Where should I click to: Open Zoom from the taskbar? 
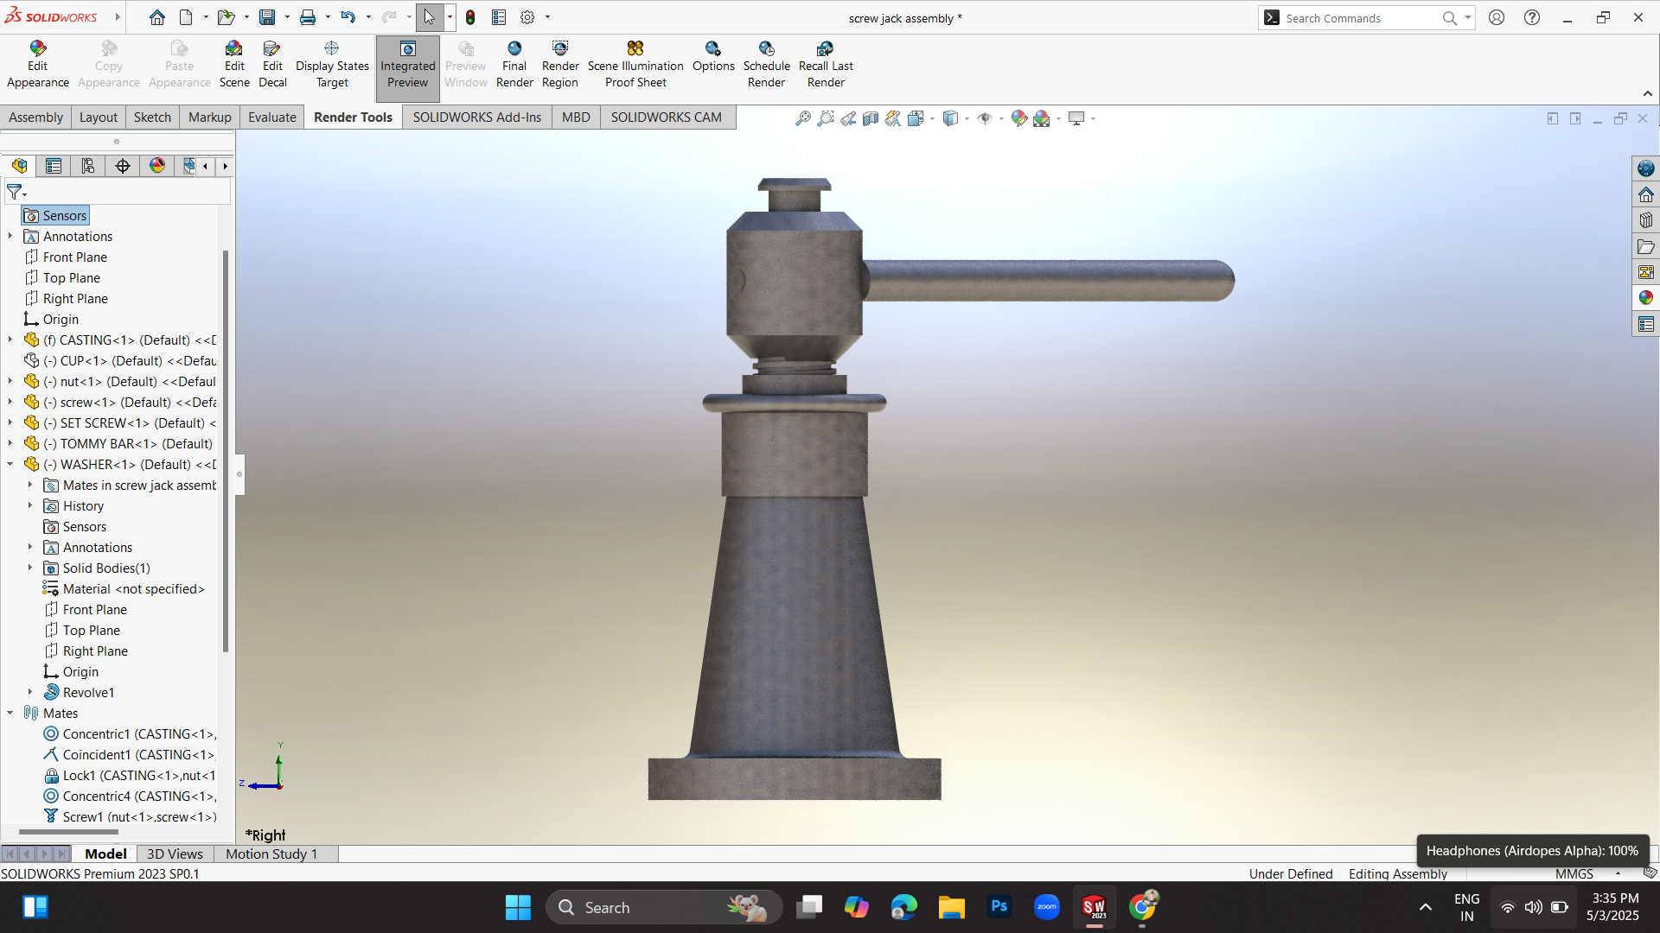1046,907
